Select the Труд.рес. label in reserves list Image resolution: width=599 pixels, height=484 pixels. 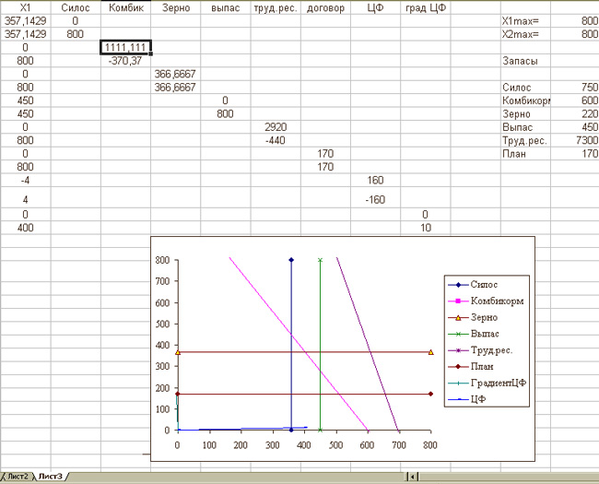(x=525, y=140)
